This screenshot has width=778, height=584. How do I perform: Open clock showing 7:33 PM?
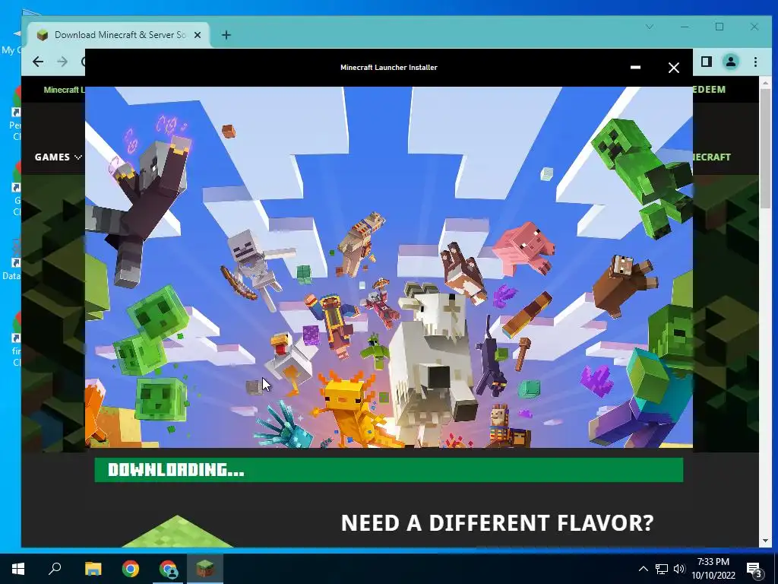coord(713,569)
